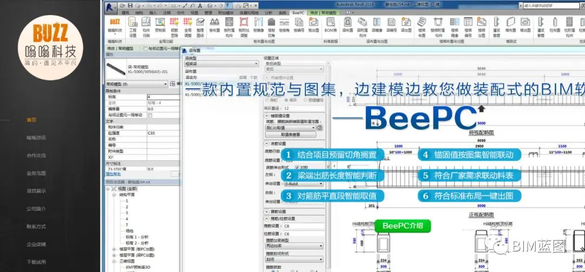Click the 钢筋显隐 ribbon tool
The height and width of the screenshot is (272, 585).
tap(174, 26)
